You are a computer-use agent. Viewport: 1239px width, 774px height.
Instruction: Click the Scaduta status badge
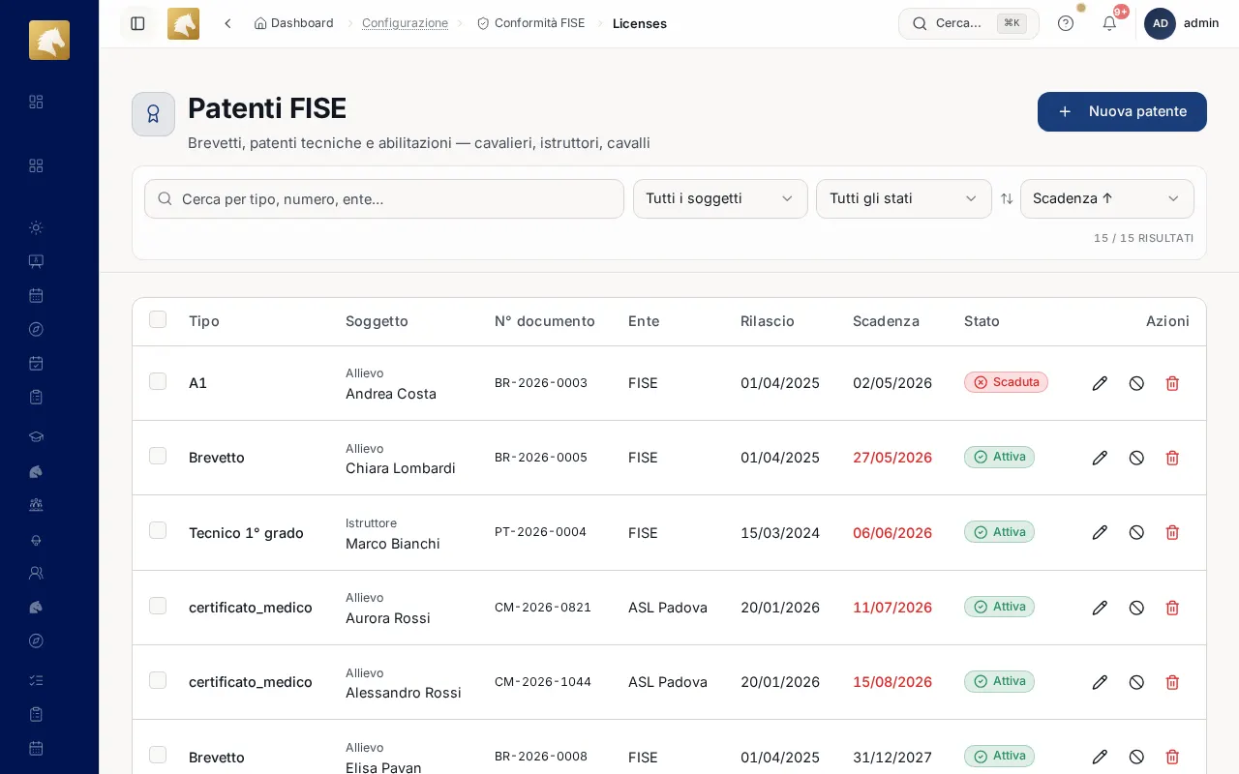1006,382
